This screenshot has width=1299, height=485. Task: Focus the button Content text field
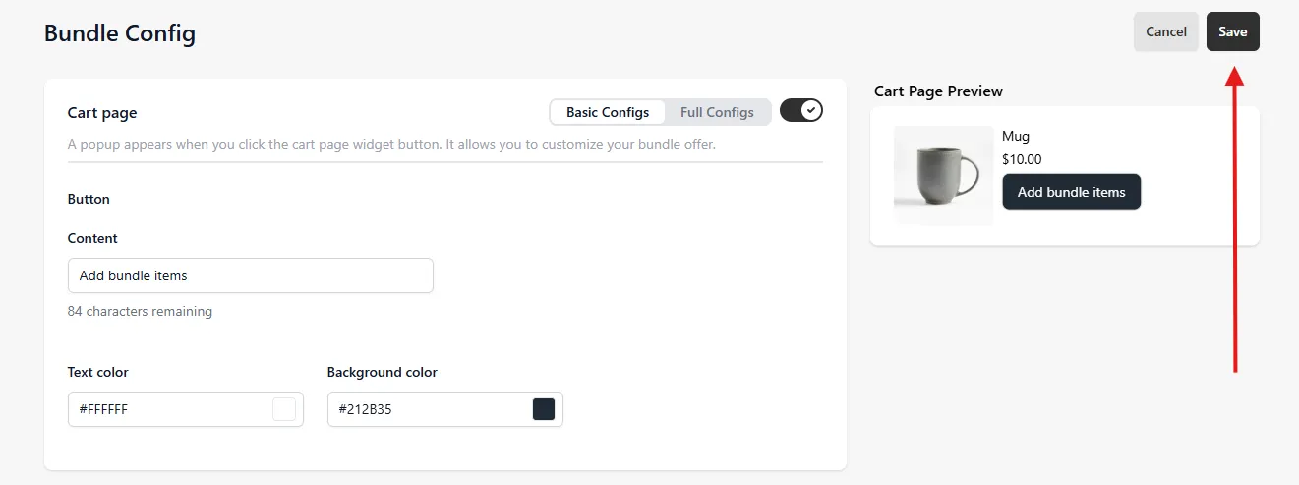251,275
